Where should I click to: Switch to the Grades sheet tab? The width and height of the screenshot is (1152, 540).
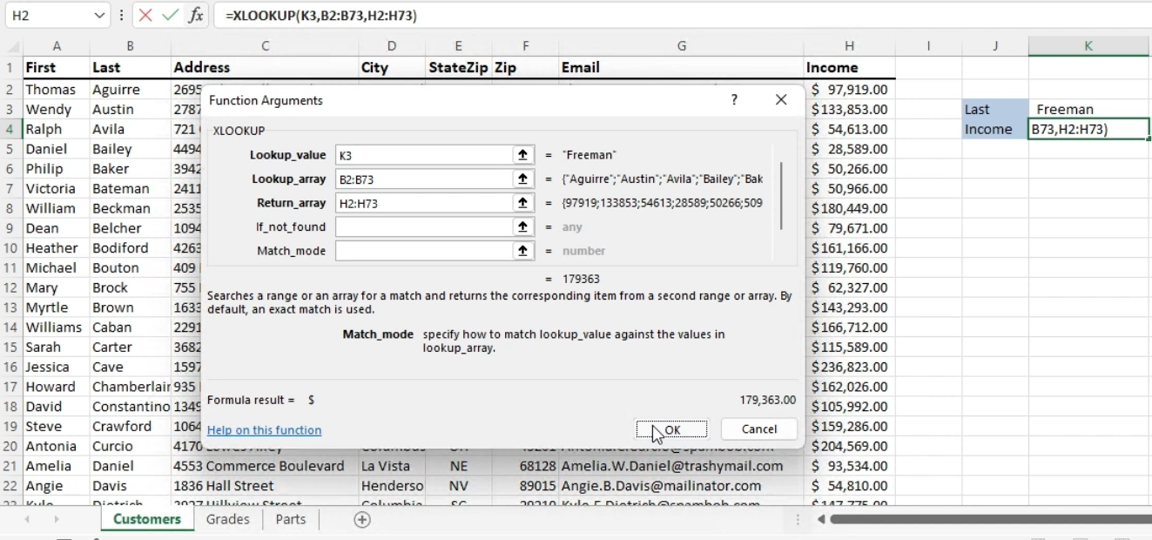click(x=227, y=520)
